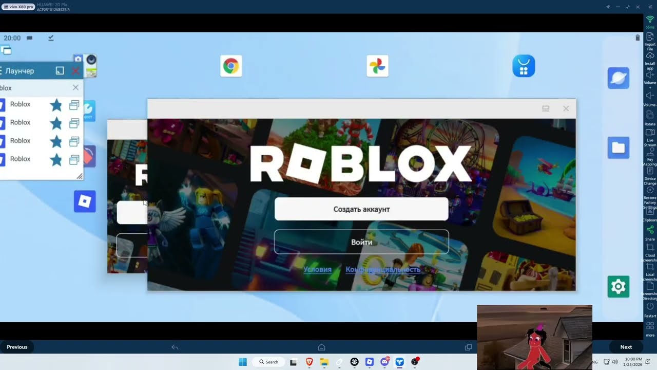Toggle the star on the second Roblox entry

tap(56, 123)
